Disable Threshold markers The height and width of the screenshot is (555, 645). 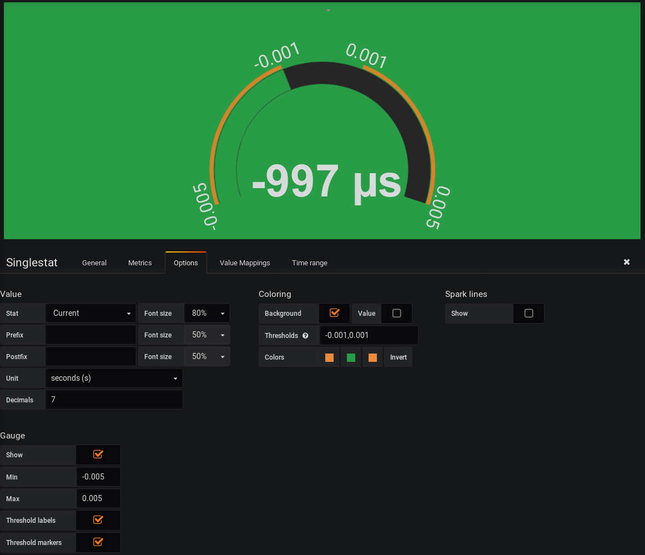98,542
